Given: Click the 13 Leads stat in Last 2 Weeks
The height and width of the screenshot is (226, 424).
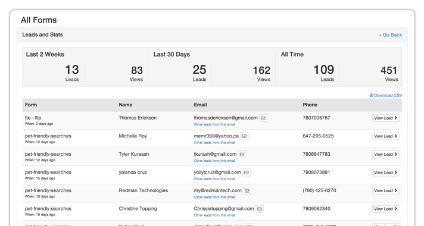Looking at the screenshot, I should 72,73.
